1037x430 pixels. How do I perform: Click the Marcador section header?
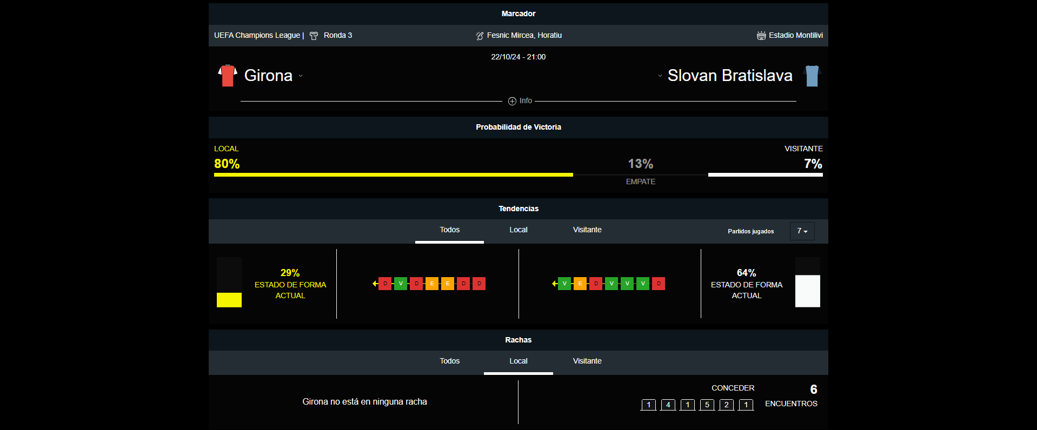click(518, 14)
